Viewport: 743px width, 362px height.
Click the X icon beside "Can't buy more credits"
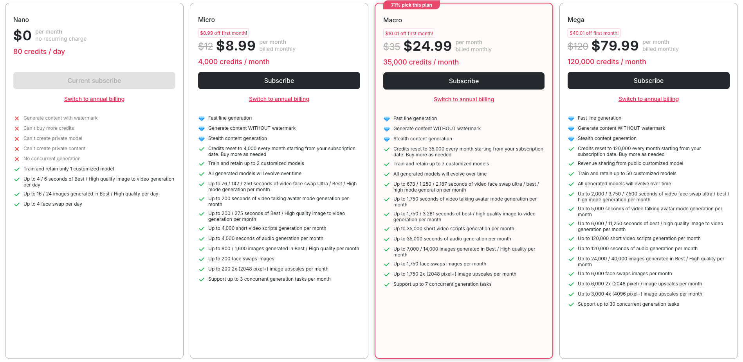tap(17, 128)
